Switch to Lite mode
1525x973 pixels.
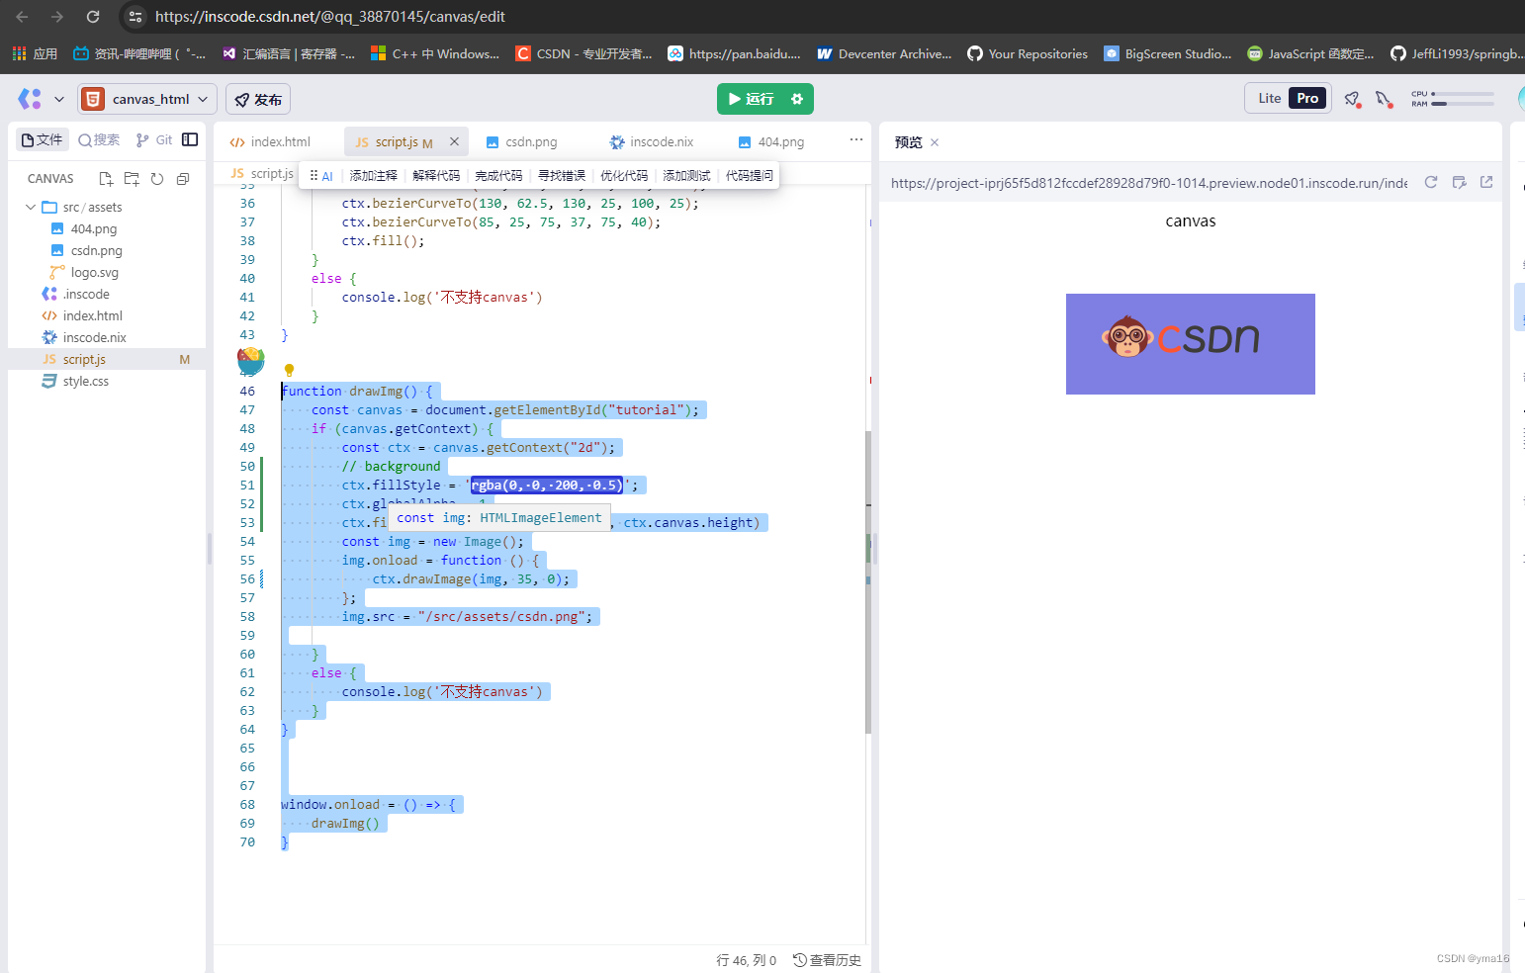pyautogui.click(x=1270, y=98)
